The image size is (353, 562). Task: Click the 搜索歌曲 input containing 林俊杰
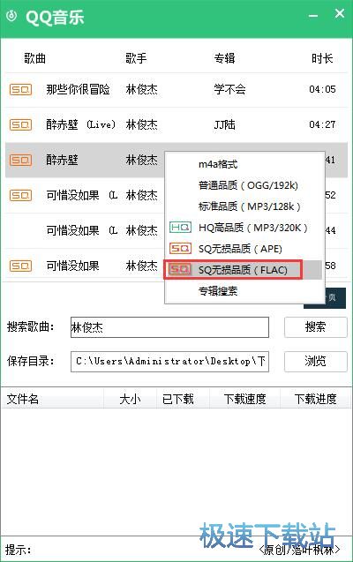tap(169, 327)
